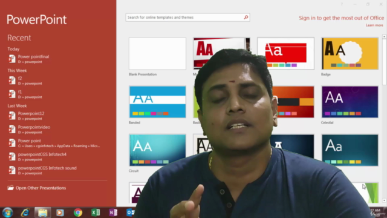Click file icon beside Powerpoint12
Screen dimensions: 387x218
point(12,116)
